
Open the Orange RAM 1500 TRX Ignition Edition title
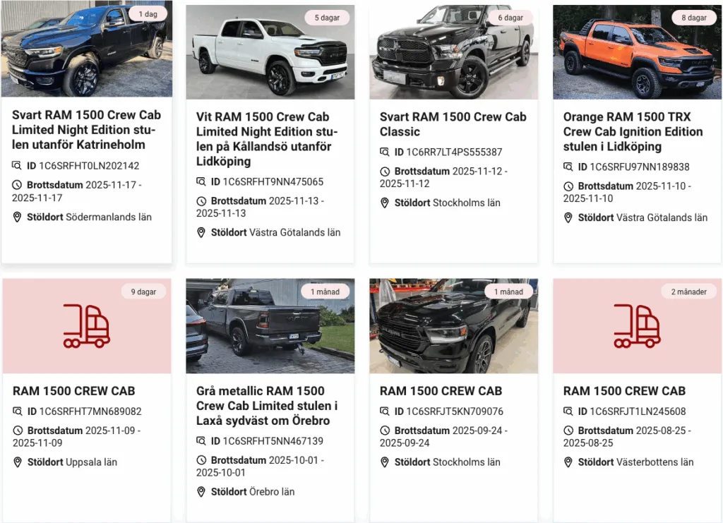pos(633,131)
